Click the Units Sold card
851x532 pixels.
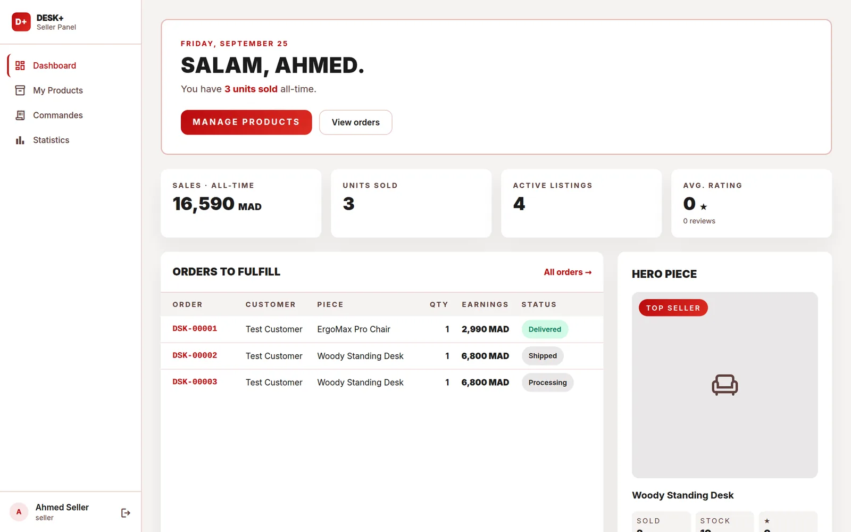click(411, 203)
